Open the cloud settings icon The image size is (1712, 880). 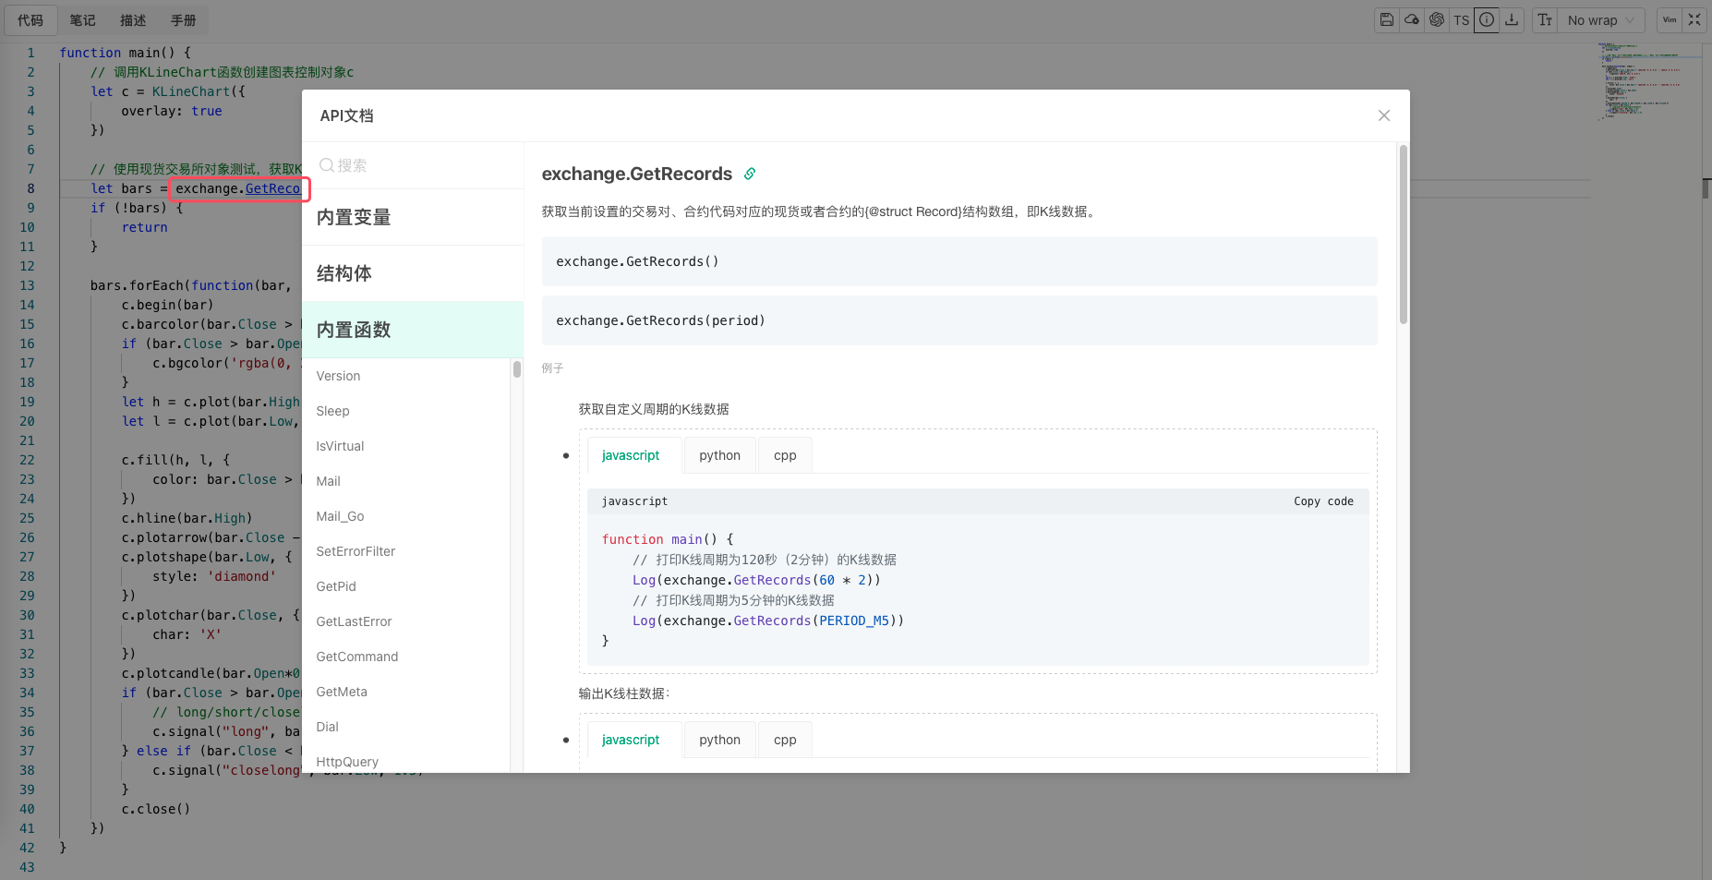pos(1412,19)
